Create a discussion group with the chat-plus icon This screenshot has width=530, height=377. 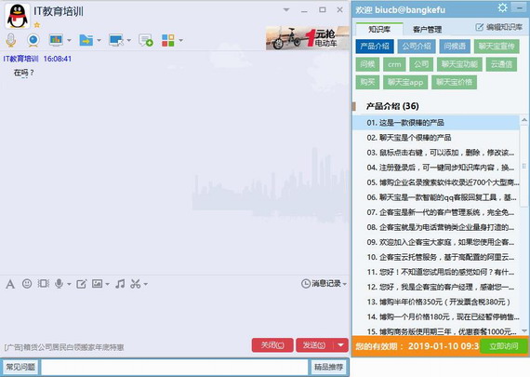pos(146,40)
